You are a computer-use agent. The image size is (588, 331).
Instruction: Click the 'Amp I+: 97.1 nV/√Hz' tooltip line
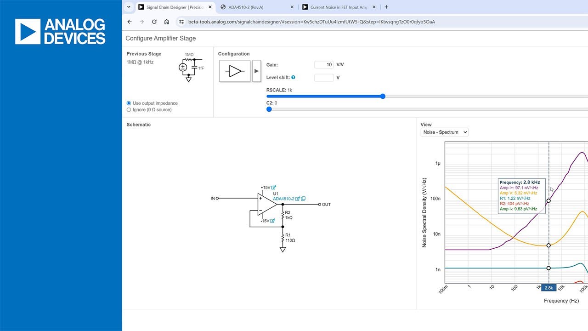(519, 188)
